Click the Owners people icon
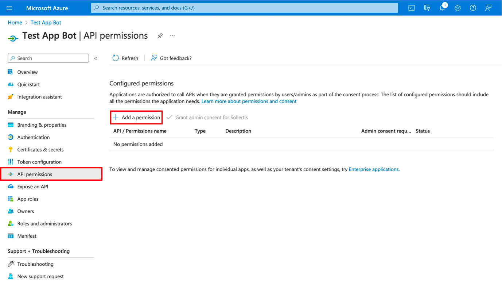 11,211
